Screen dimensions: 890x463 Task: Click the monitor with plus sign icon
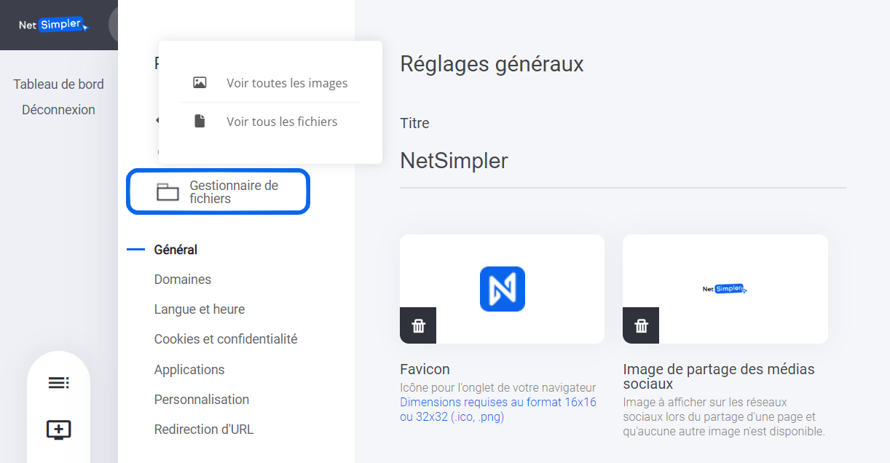pyautogui.click(x=58, y=430)
